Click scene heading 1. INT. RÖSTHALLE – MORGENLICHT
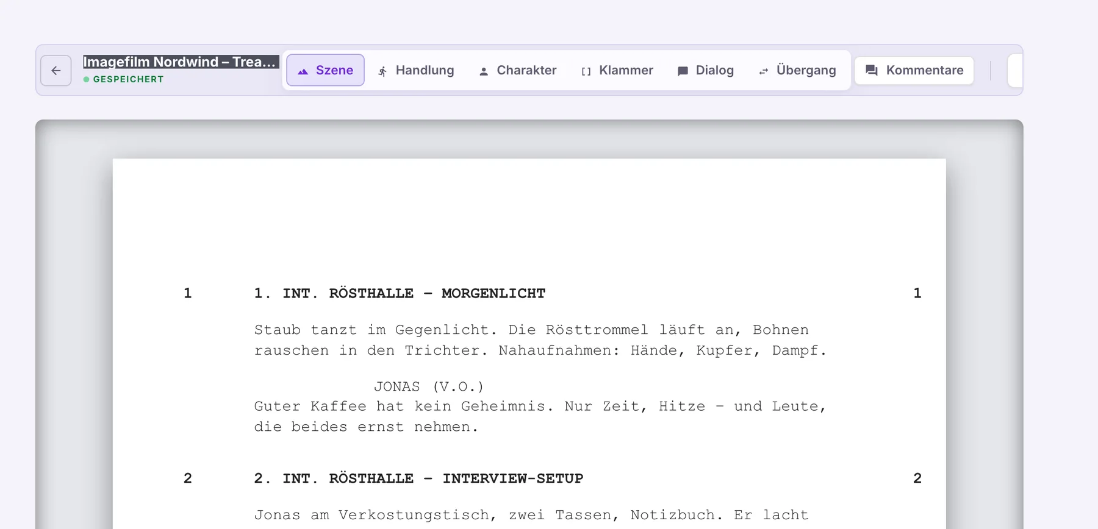The width and height of the screenshot is (1098, 529). [400, 293]
